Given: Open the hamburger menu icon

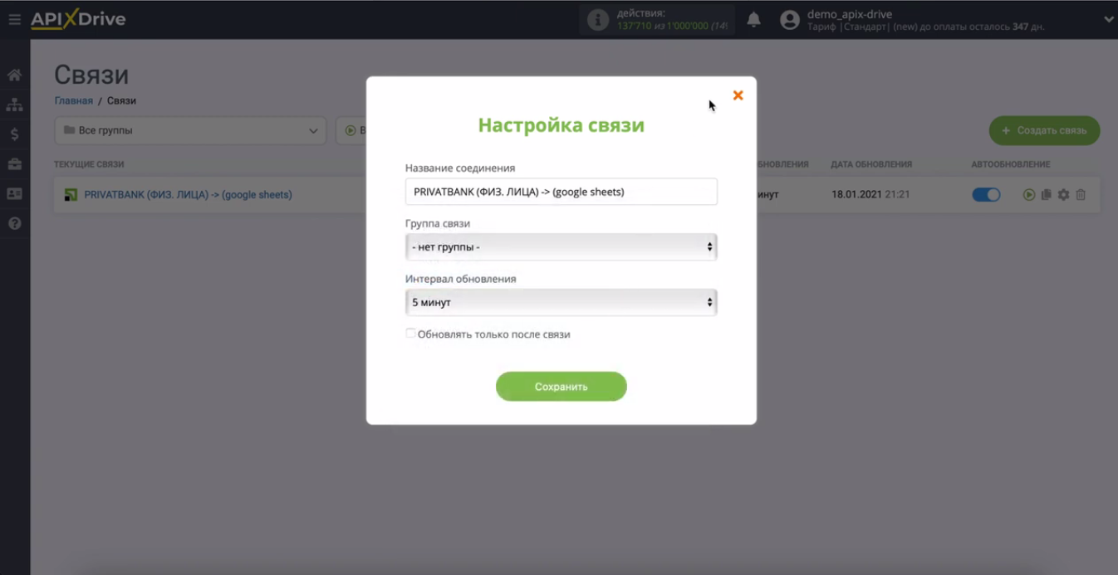Looking at the screenshot, I should click(14, 19).
